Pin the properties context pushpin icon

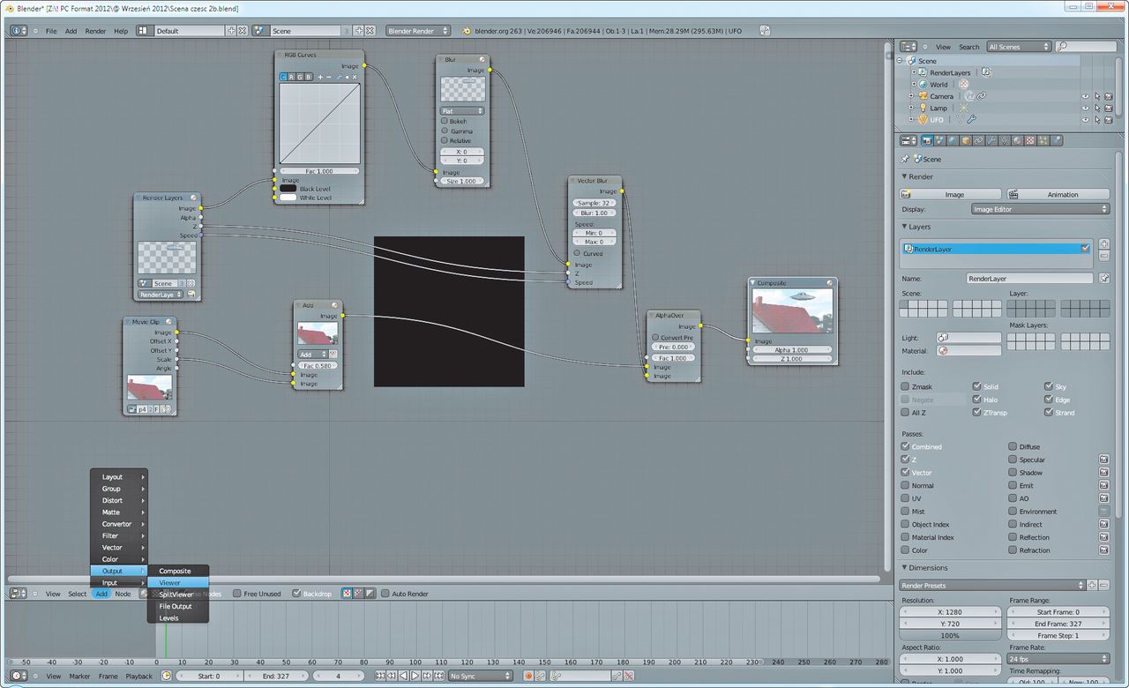(905, 159)
